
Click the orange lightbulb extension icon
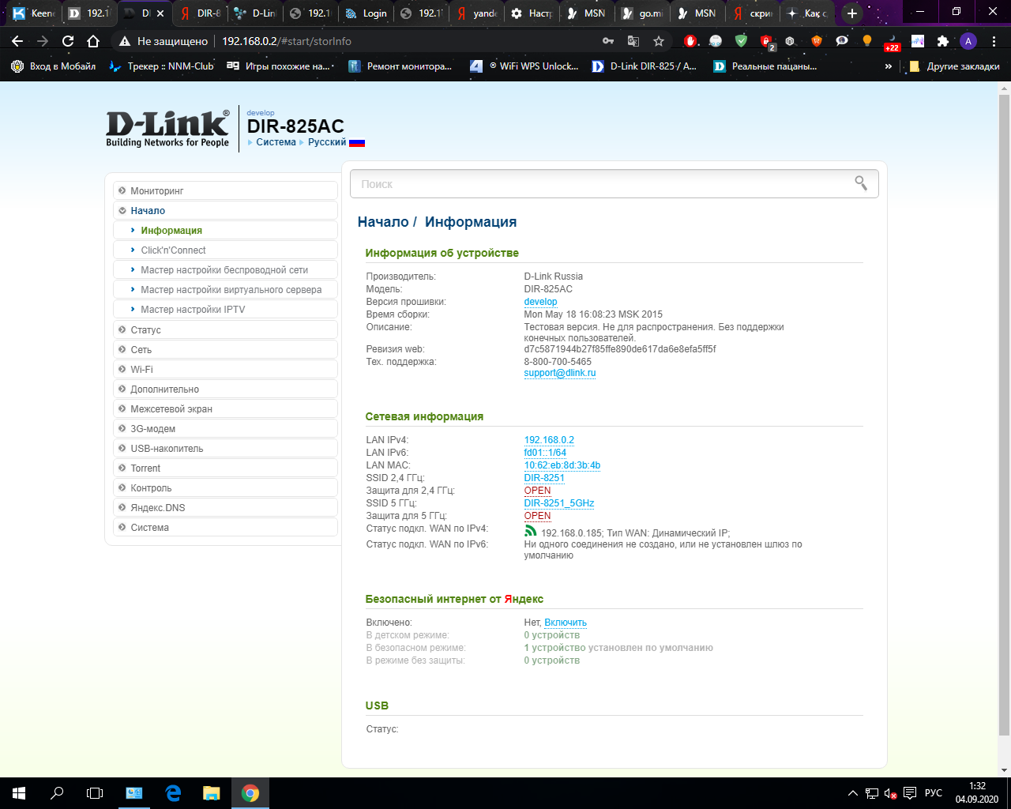click(x=867, y=41)
